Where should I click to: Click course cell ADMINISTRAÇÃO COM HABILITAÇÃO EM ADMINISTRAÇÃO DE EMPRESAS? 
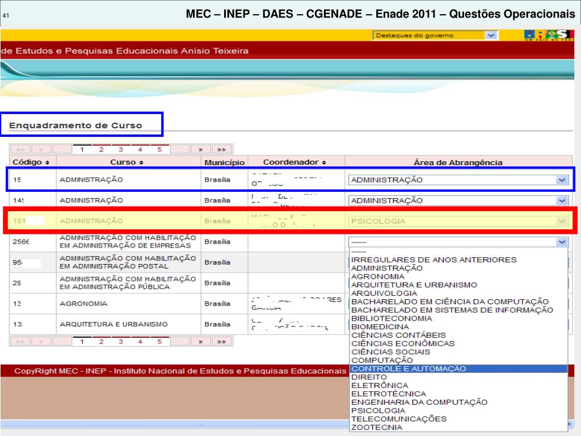tap(128, 242)
